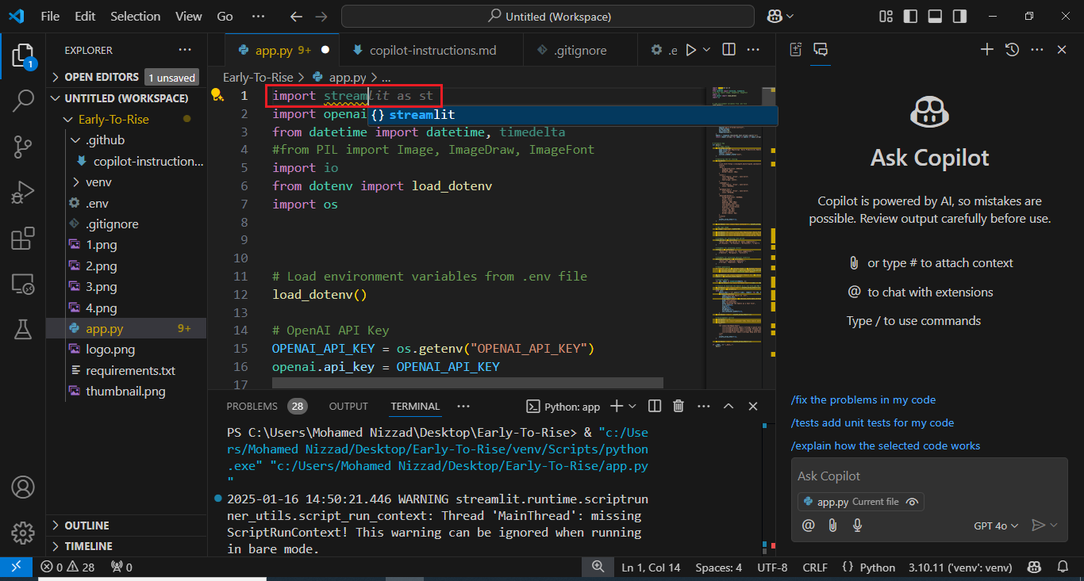Attach context with paperclip icon in chat input

(832, 525)
